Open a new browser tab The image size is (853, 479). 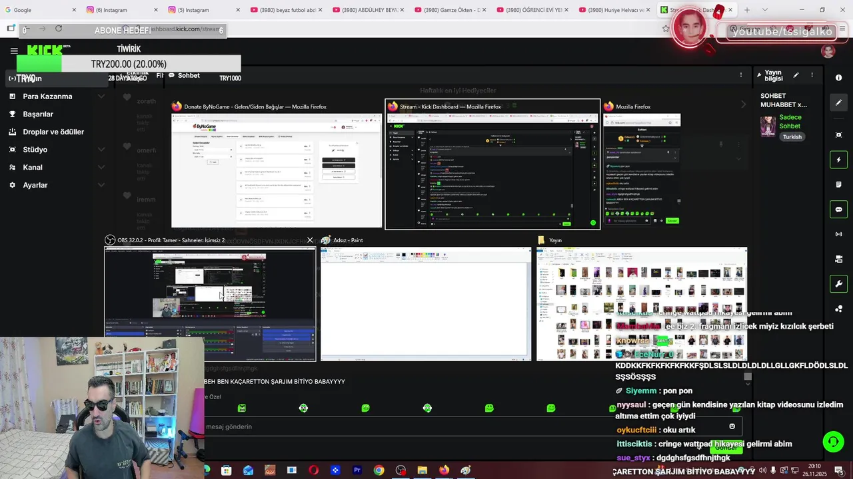746,10
